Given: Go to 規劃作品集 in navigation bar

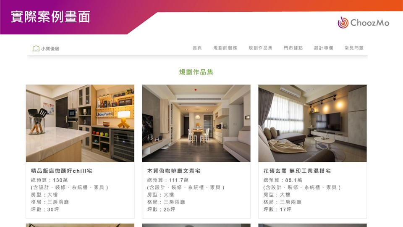Looking at the screenshot, I should (260, 48).
